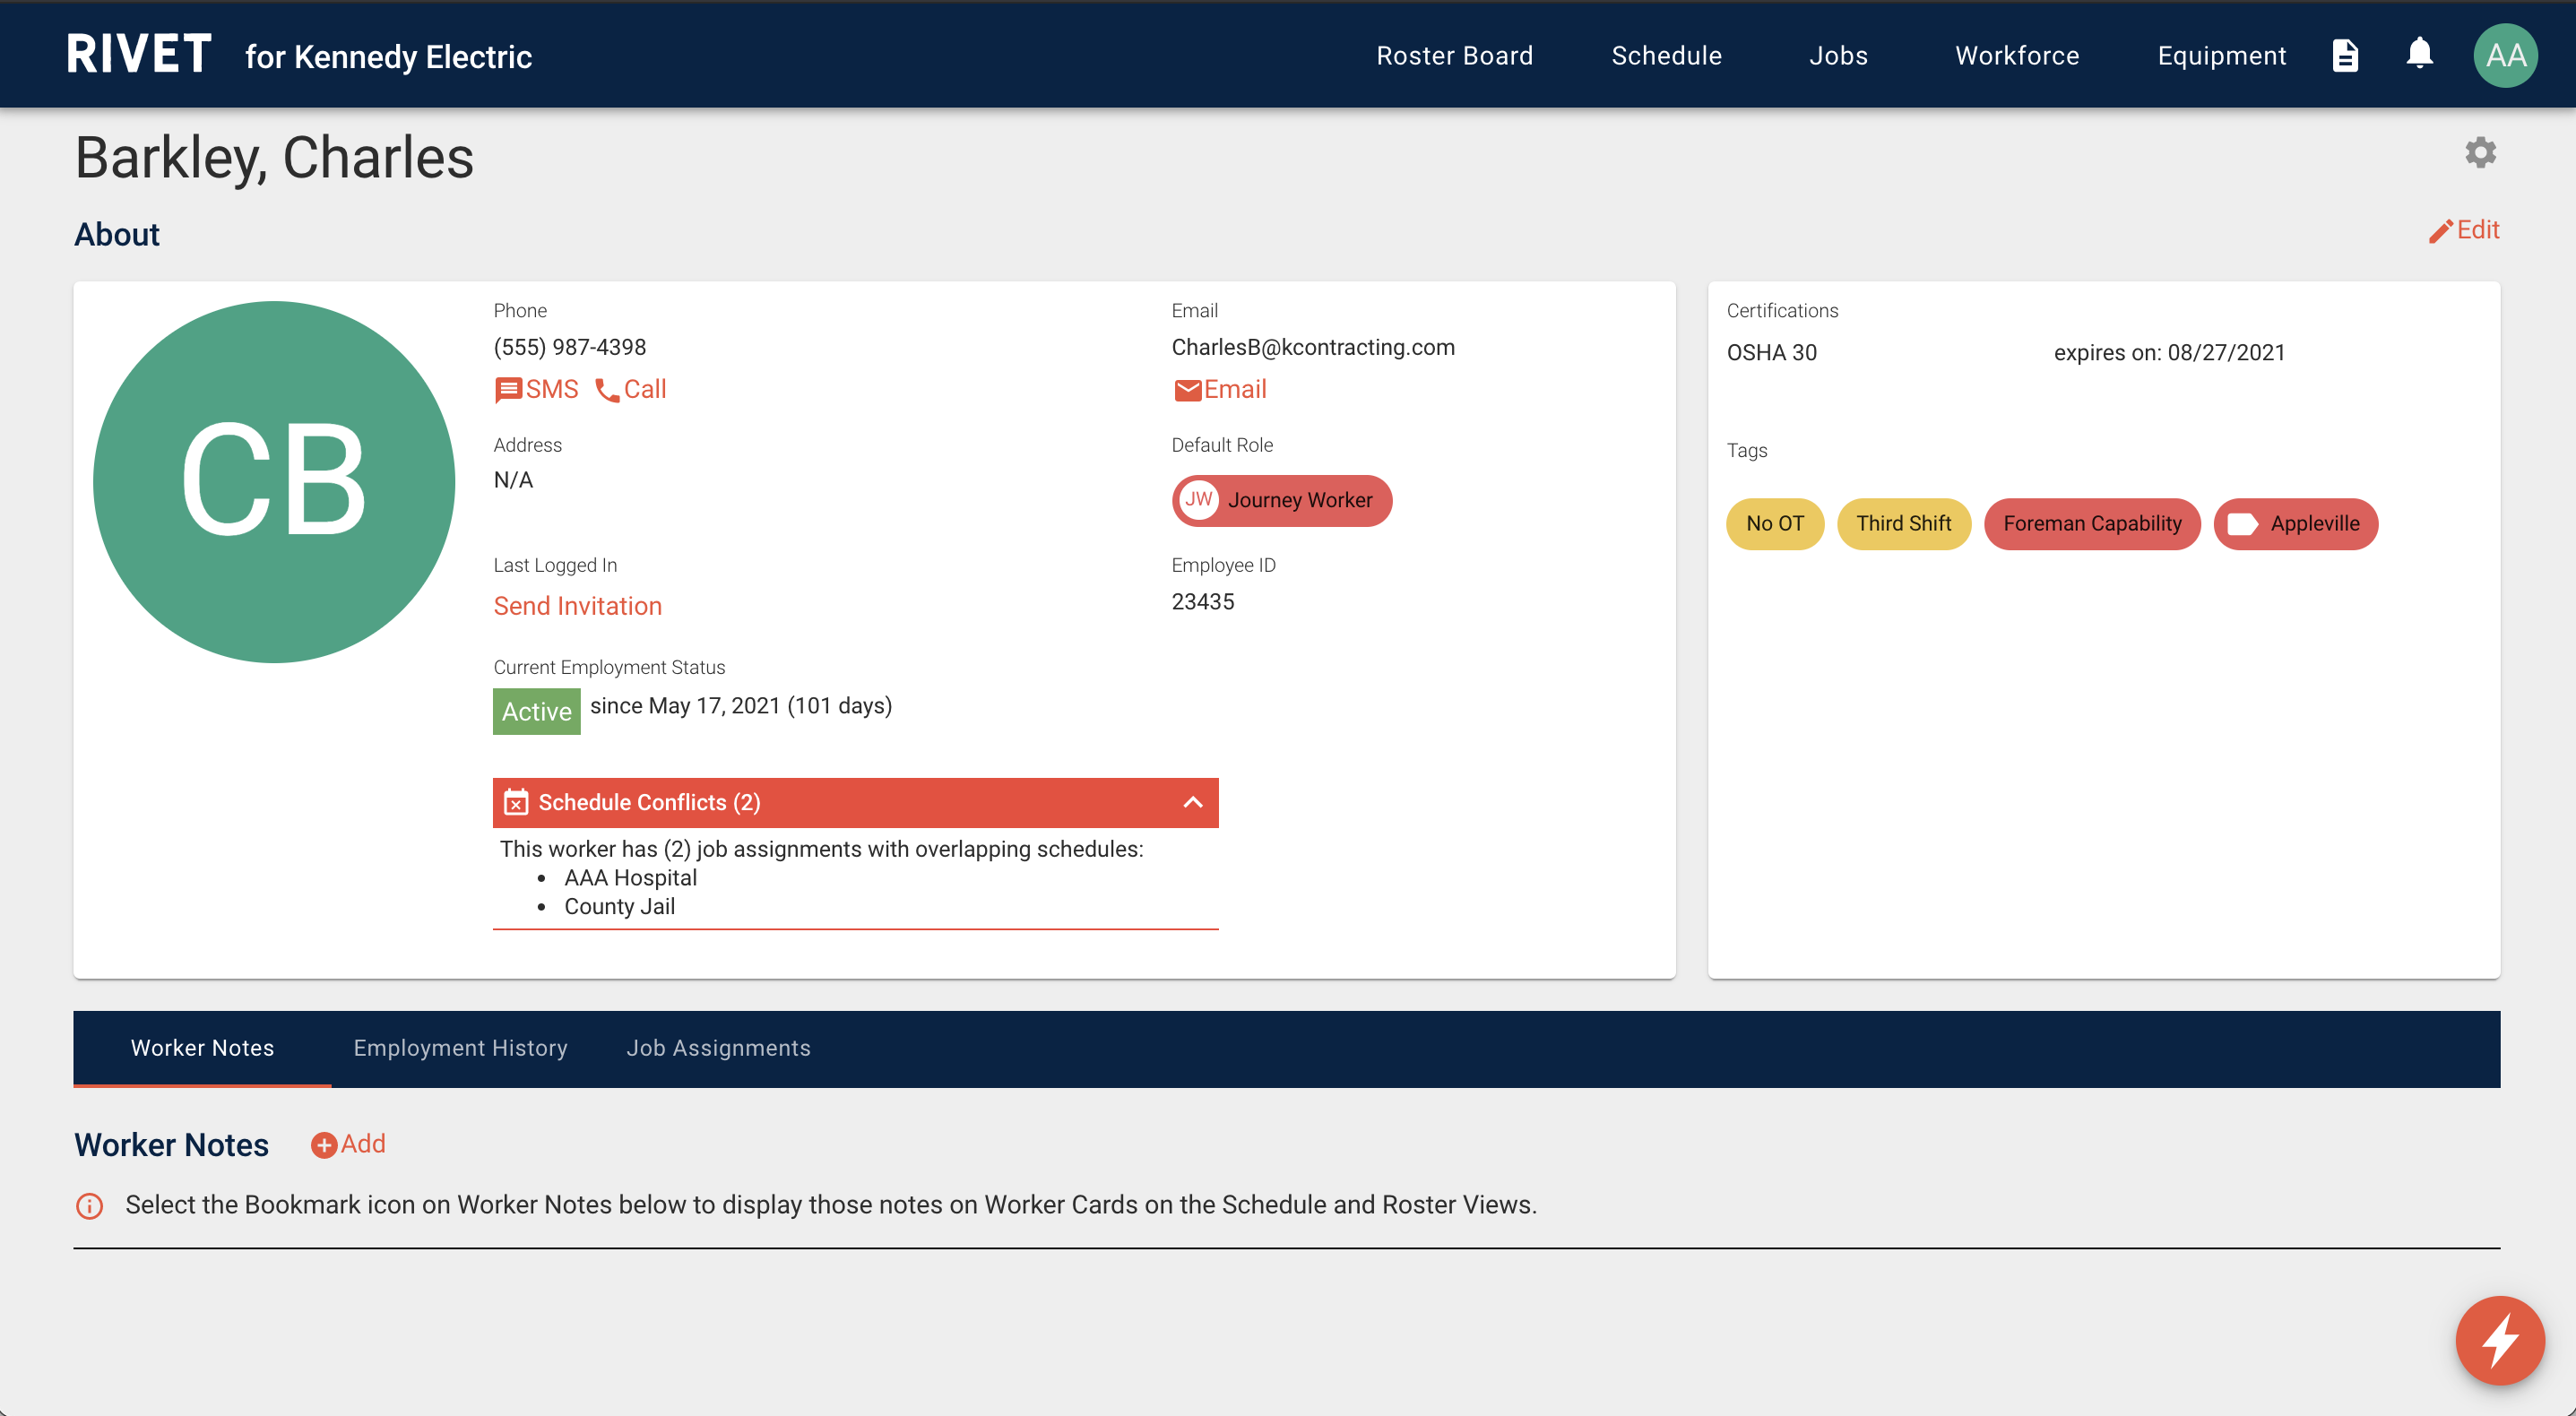Click the settings gear icon

point(2482,153)
